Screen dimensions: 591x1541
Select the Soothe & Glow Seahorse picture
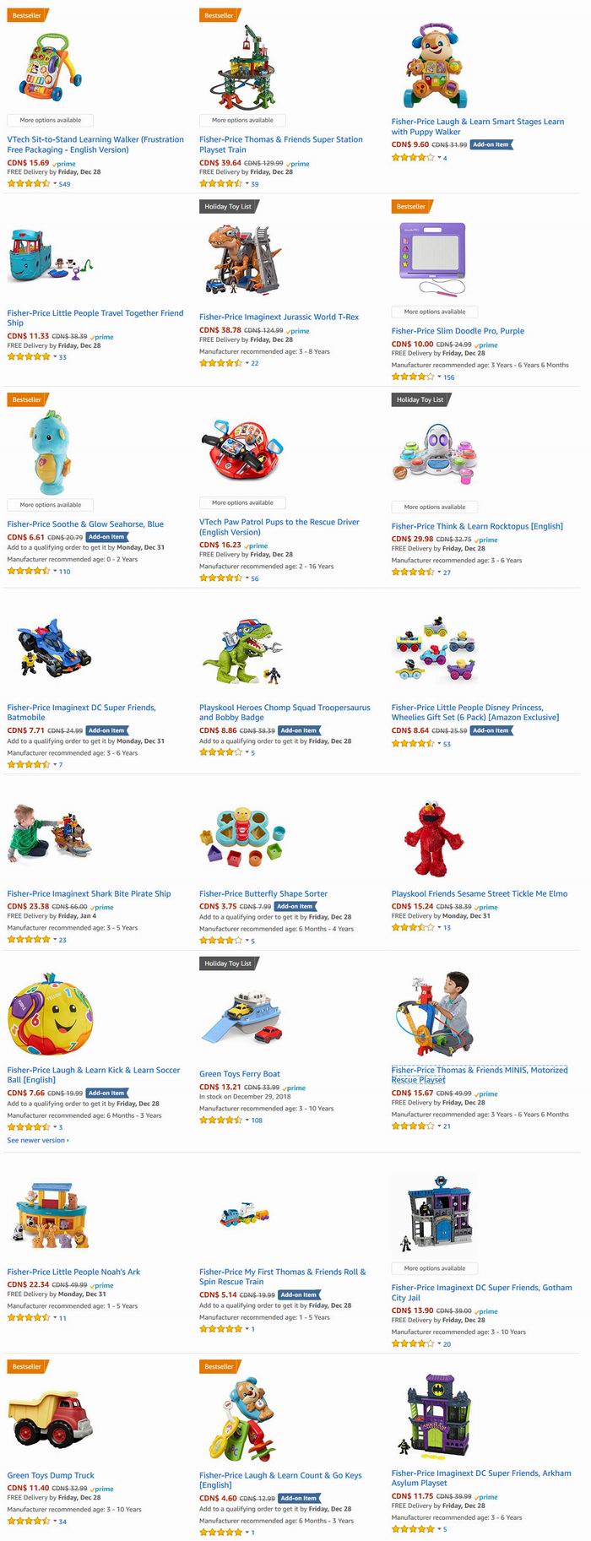(49, 453)
